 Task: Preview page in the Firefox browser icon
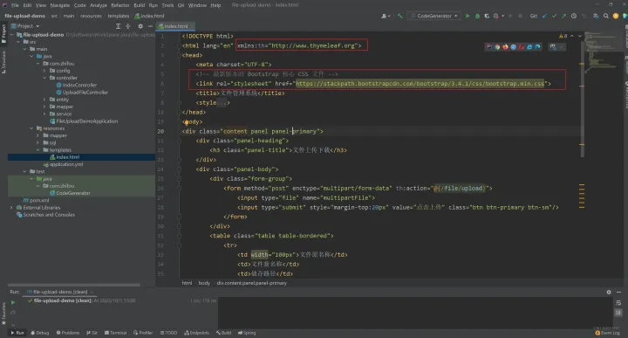pyautogui.click(x=505, y=47)
